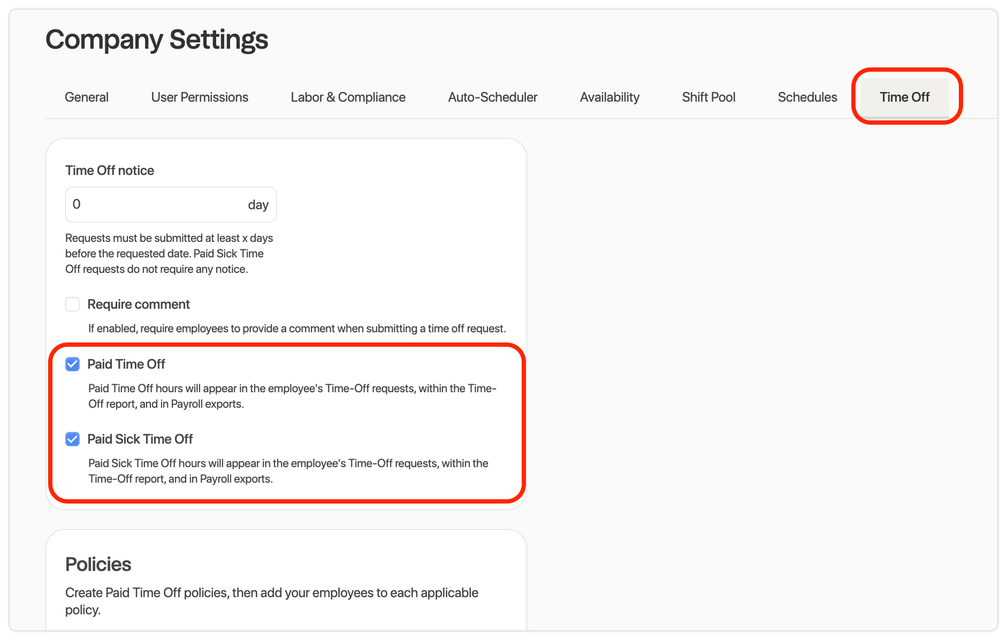Screen dimensions: 1007x640
Task: Click the "Paid Time Off" label text
Action: pyautogui.click(x=126, y=364)
